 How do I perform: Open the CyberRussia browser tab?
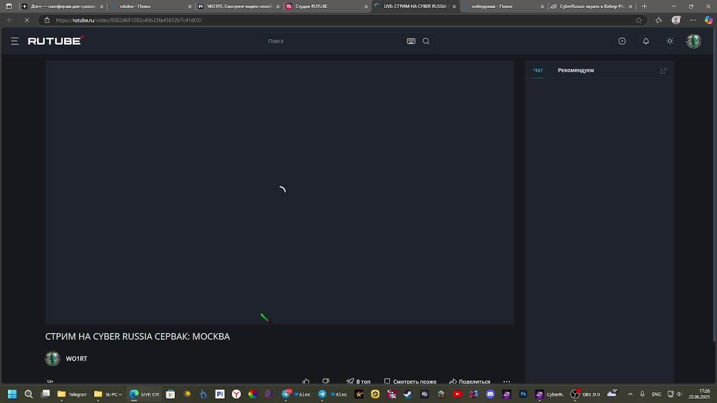pos(591,6)
